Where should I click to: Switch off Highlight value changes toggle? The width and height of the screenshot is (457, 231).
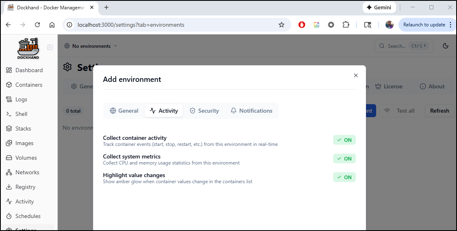click(344, 177)
